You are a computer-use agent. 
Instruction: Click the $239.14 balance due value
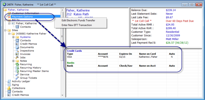[171, 10]
